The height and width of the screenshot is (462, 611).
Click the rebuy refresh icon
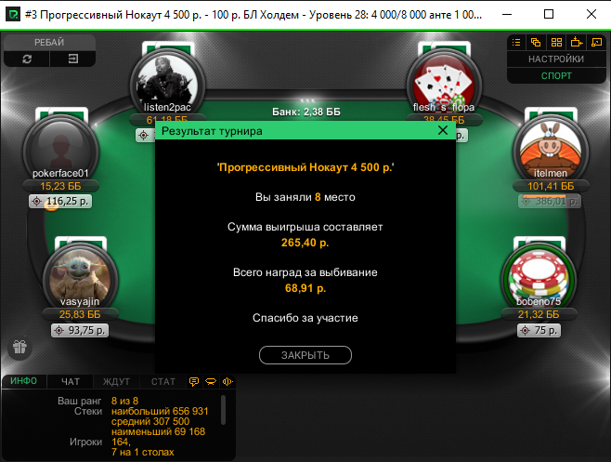coord(27,59)
